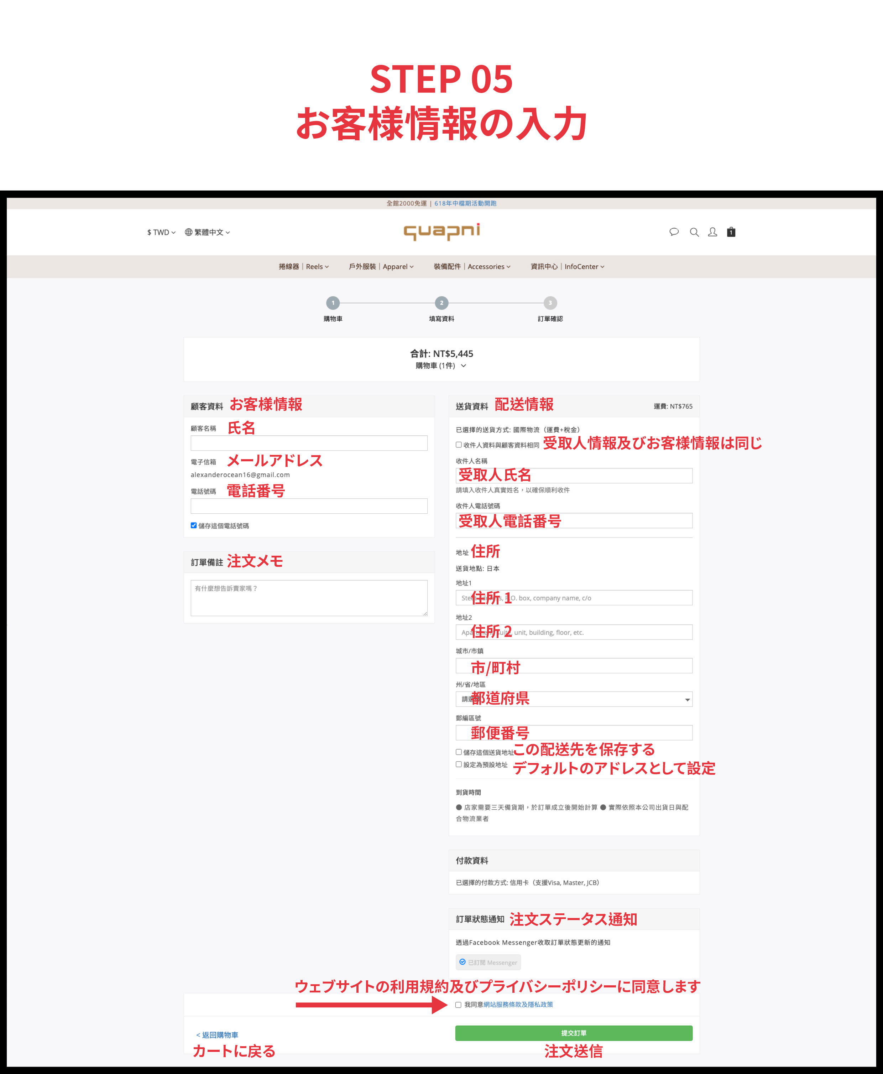Click step 3 訂單確認 circle
This screenshot has width=883, height=1074.
coord(550,303)
